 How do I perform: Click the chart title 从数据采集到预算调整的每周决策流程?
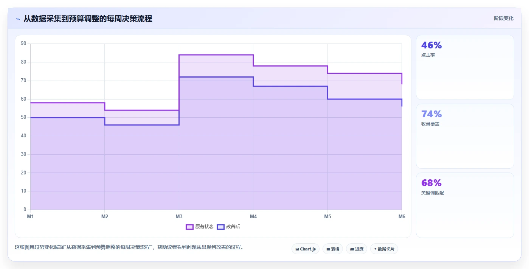(88, 19)
